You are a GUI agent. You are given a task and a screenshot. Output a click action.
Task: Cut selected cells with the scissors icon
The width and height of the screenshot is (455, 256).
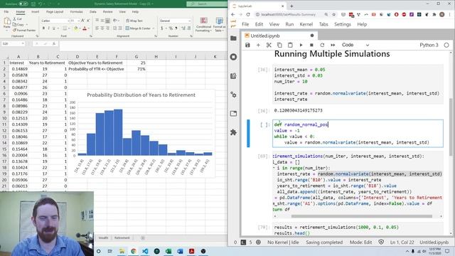click(269, 45)
